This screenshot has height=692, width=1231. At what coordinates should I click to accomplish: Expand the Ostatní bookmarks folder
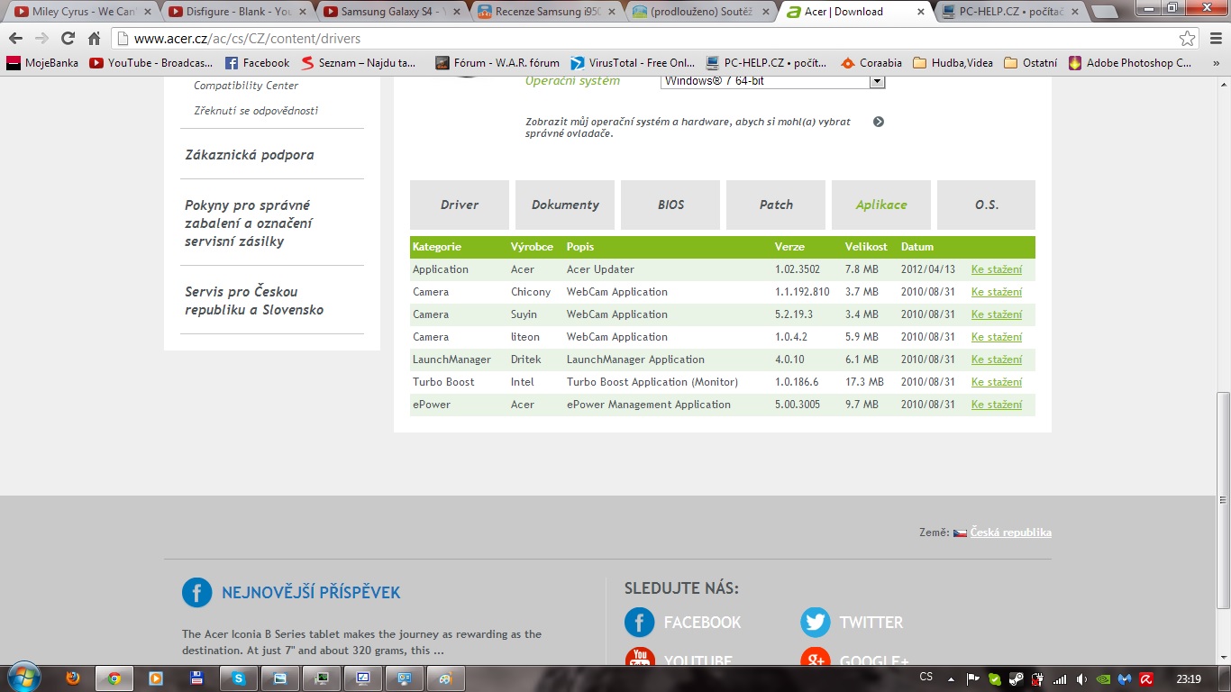(1030, 63)
